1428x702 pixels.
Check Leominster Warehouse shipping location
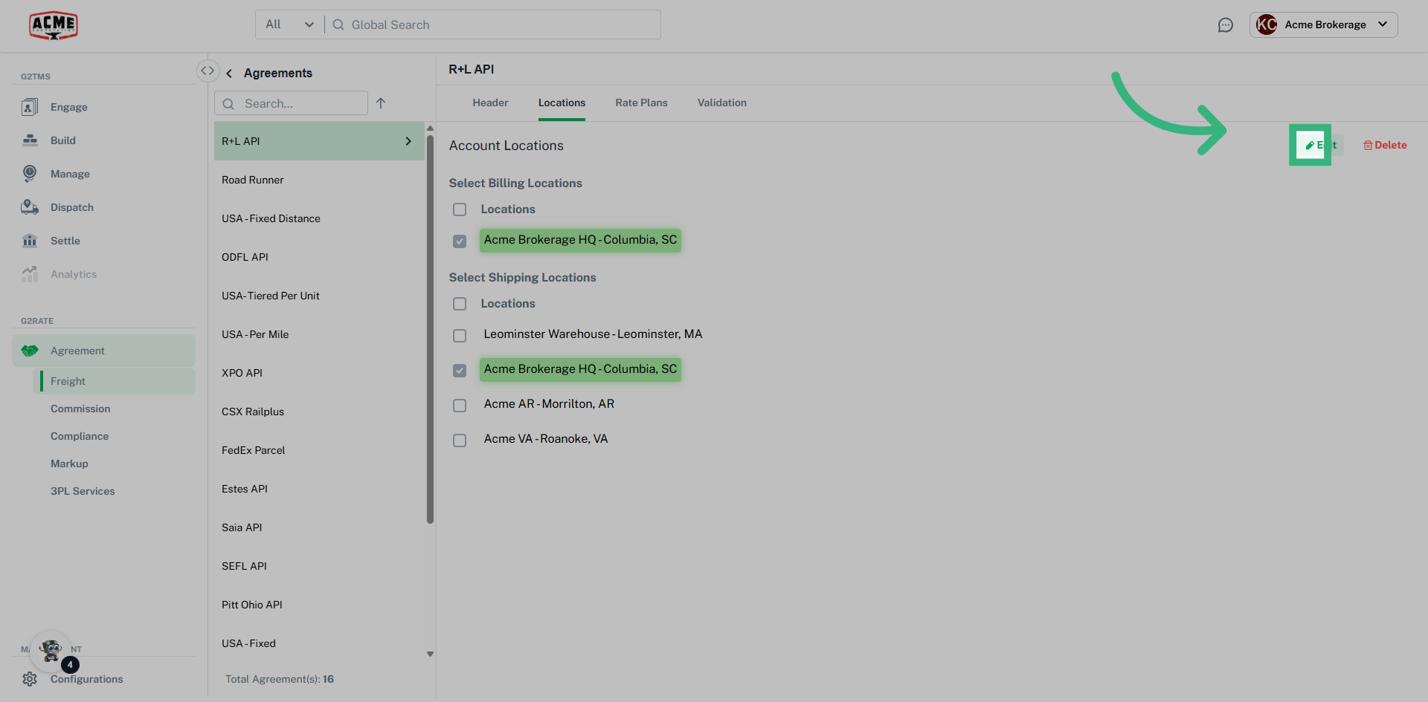tap(460, 336)
